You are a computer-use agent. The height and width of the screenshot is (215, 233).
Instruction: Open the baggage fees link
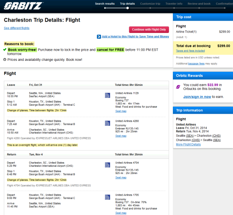(196, 63)
